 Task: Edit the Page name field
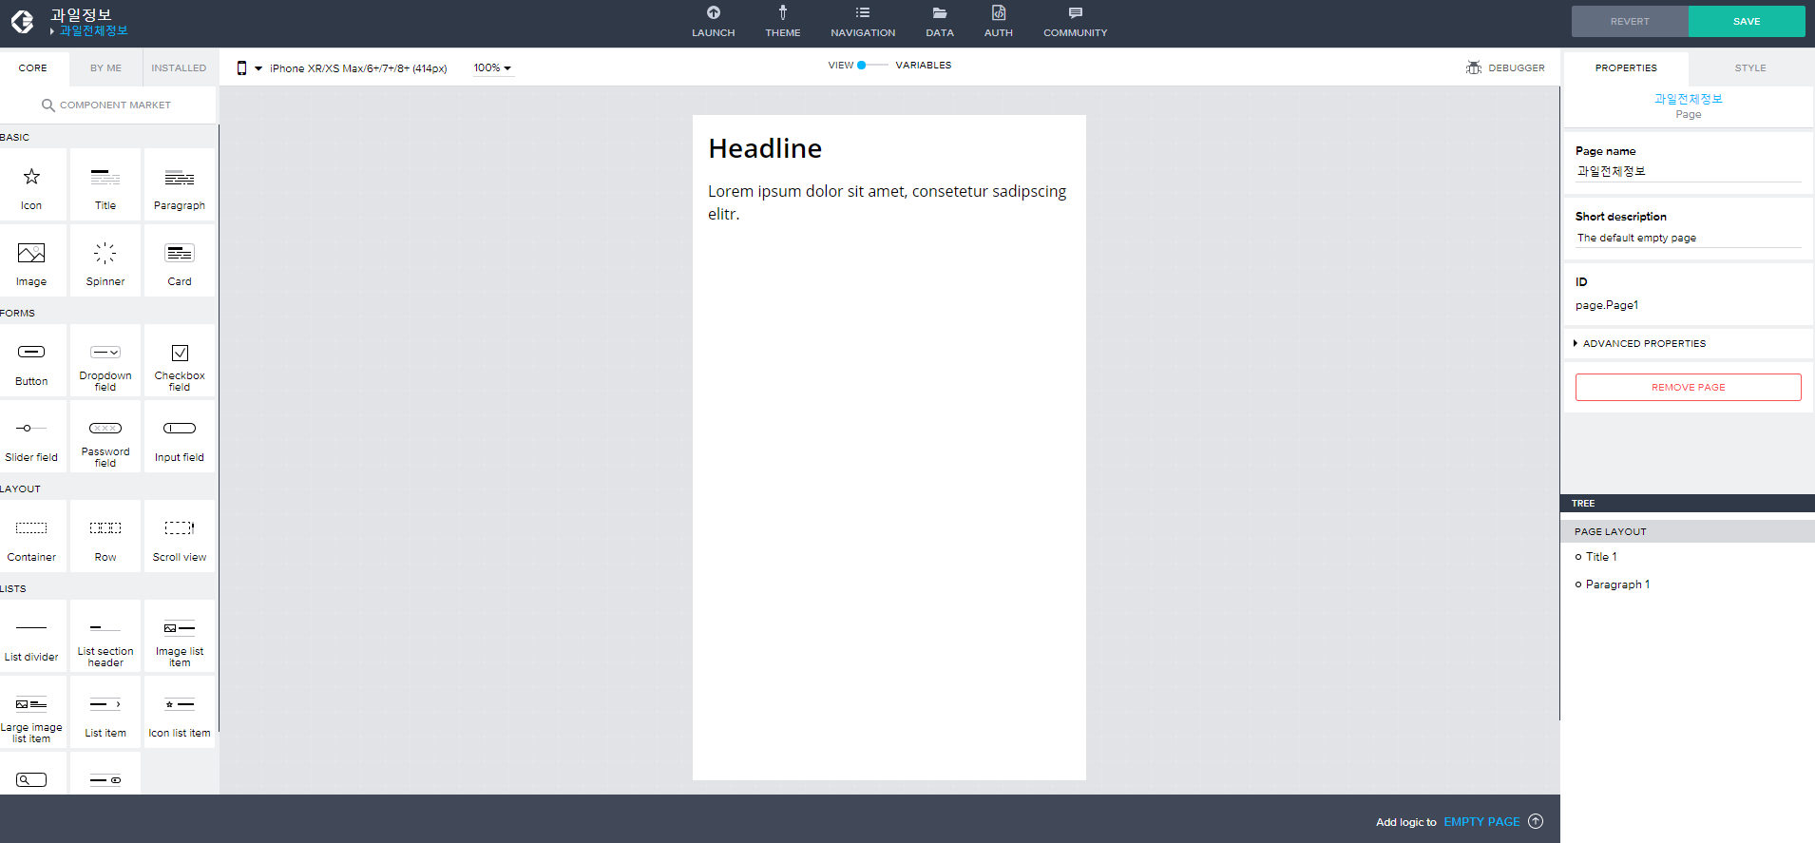tap(1688, 172)
